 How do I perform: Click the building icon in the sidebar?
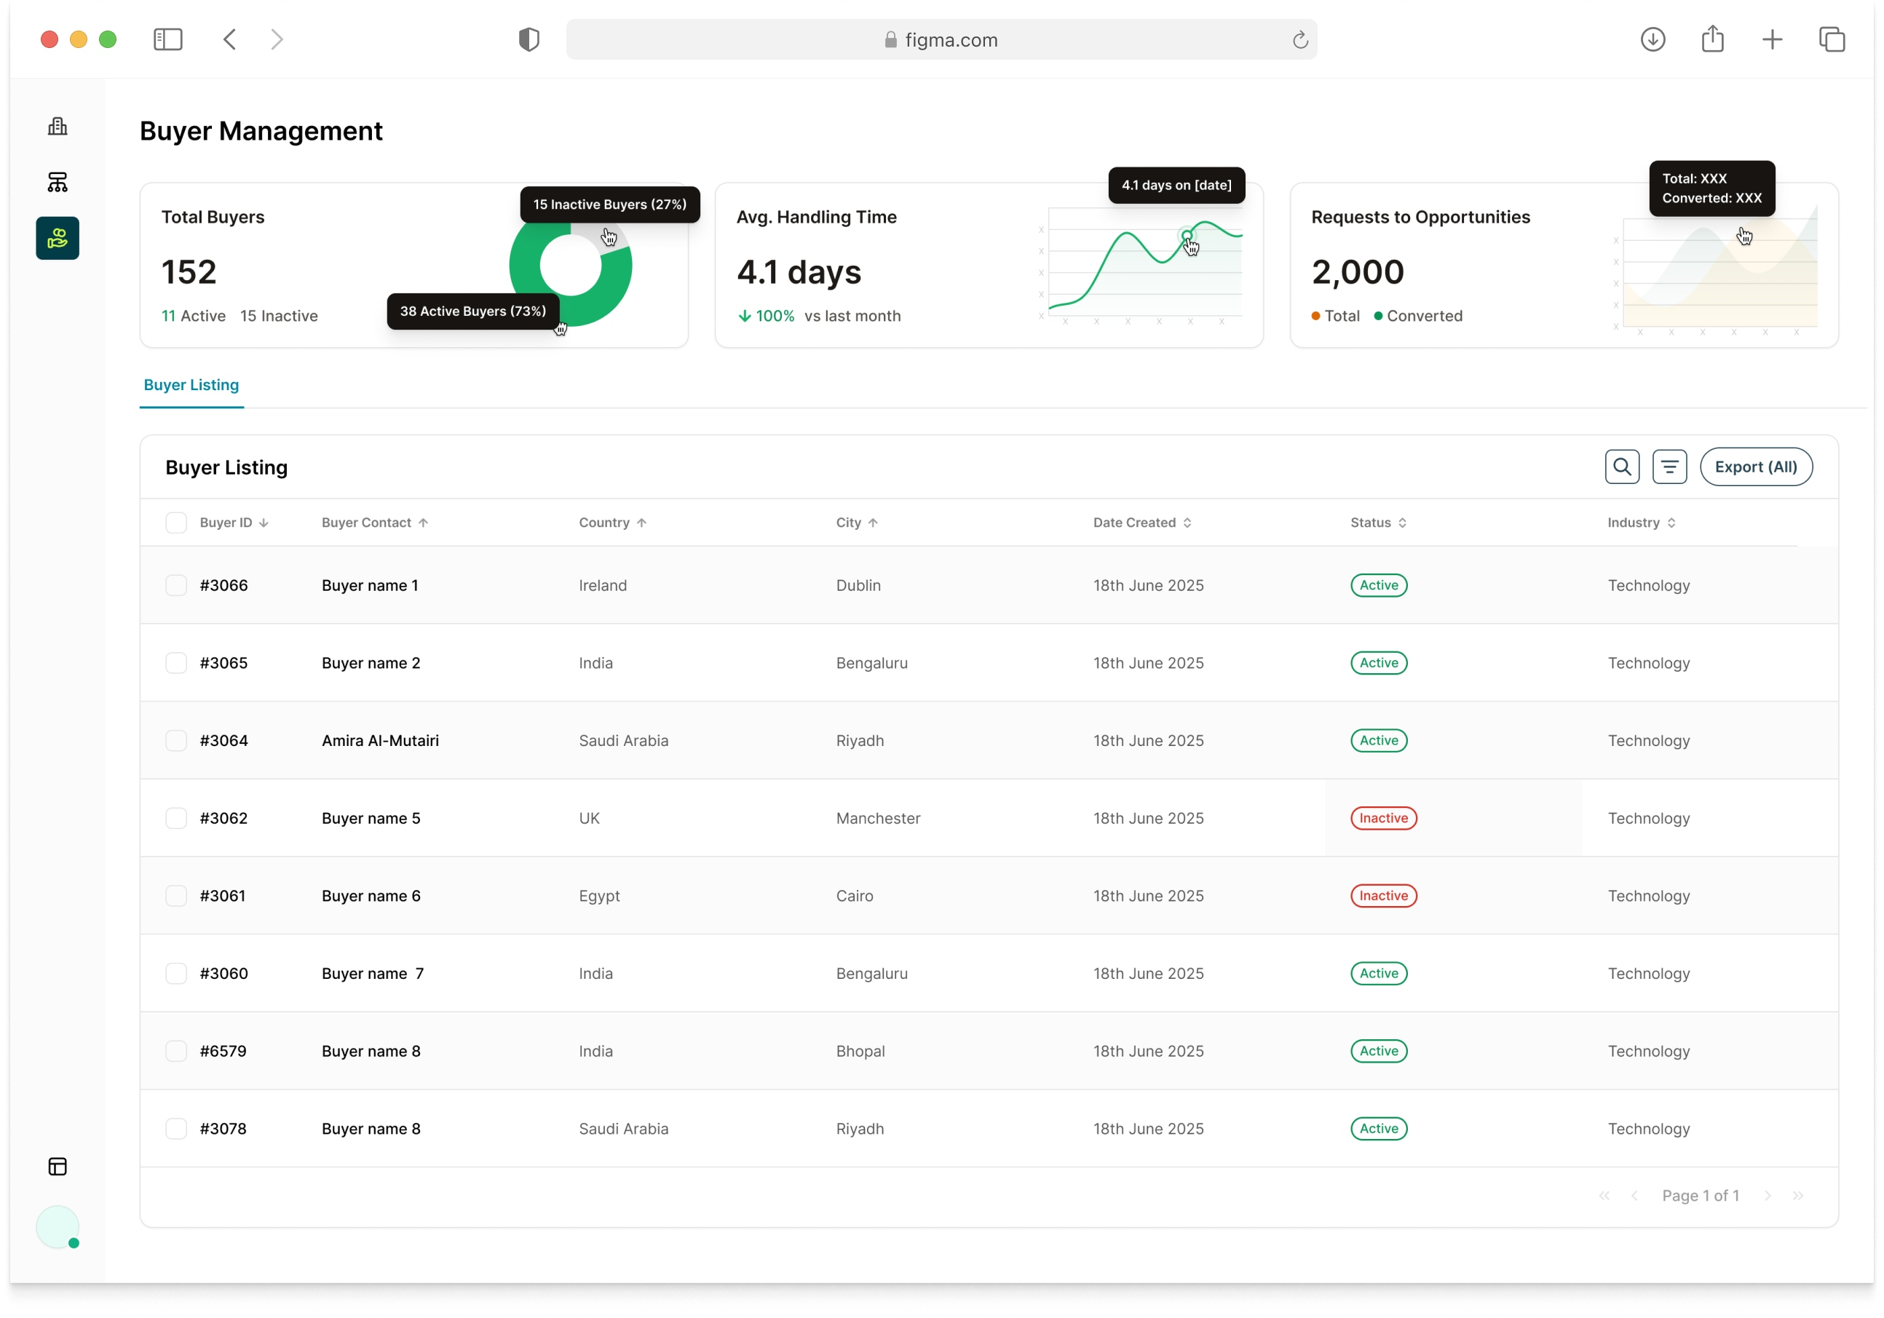58,127
